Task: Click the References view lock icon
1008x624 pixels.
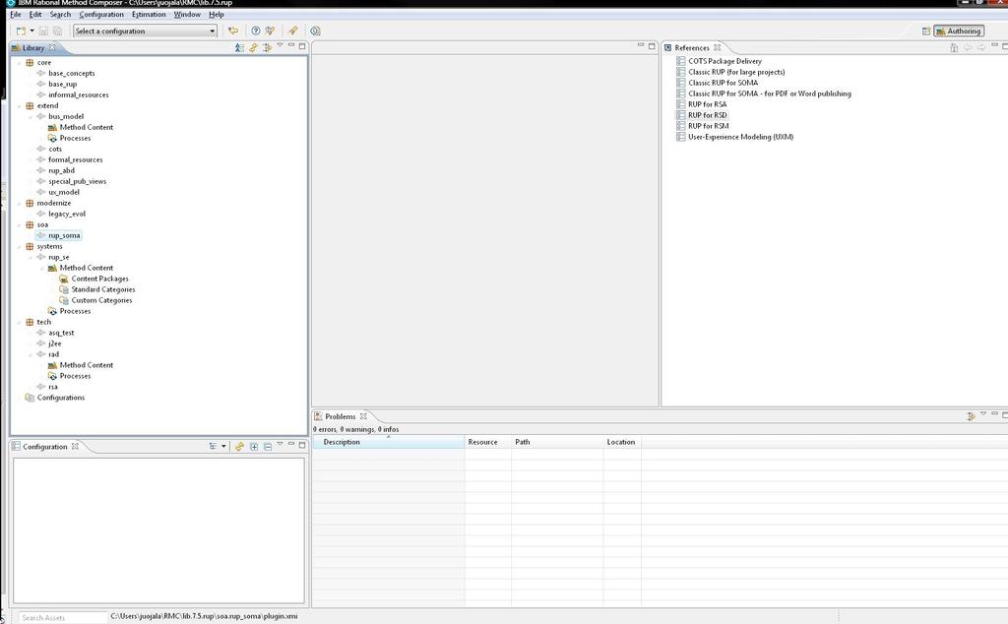Action: (954, 47)
